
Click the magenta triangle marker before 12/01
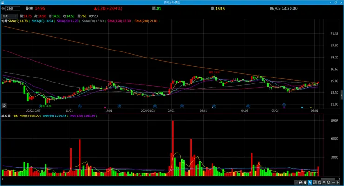click(x=105, y=107)
